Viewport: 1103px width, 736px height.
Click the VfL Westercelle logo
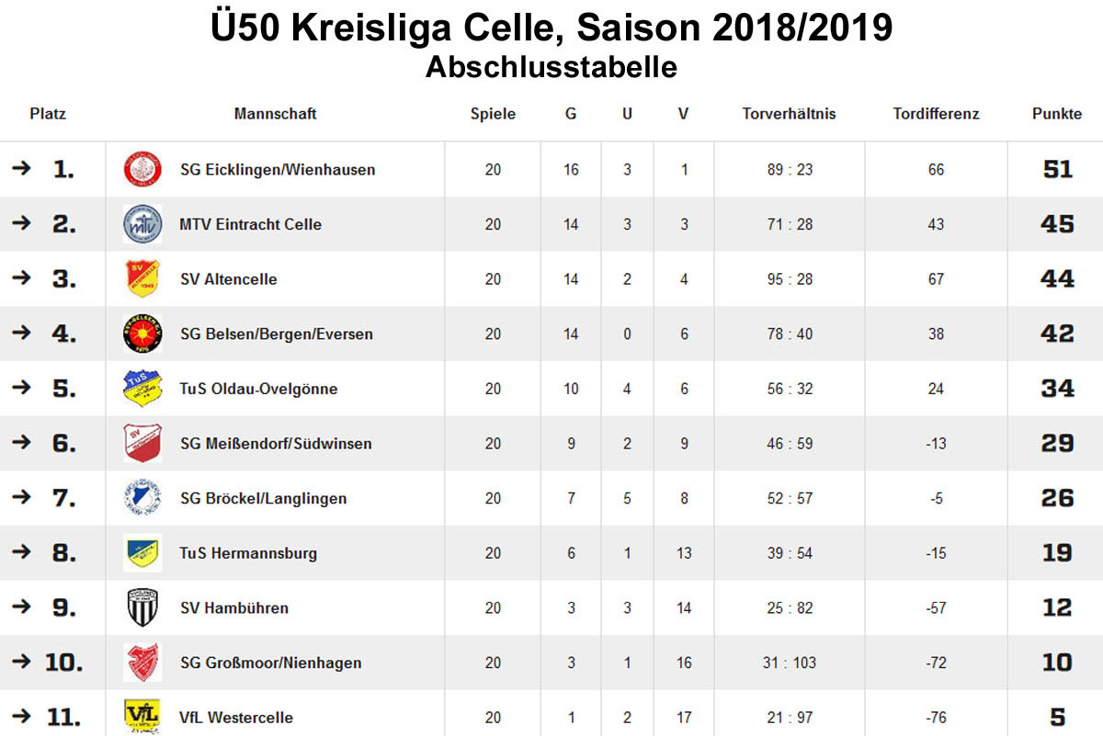point(142,716)
